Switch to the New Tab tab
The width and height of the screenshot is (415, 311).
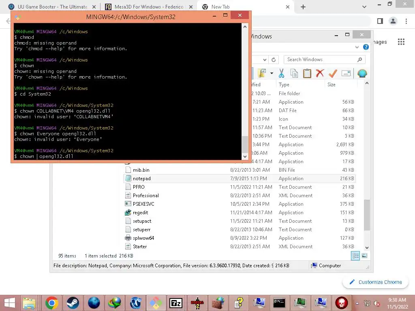point(243,7)
